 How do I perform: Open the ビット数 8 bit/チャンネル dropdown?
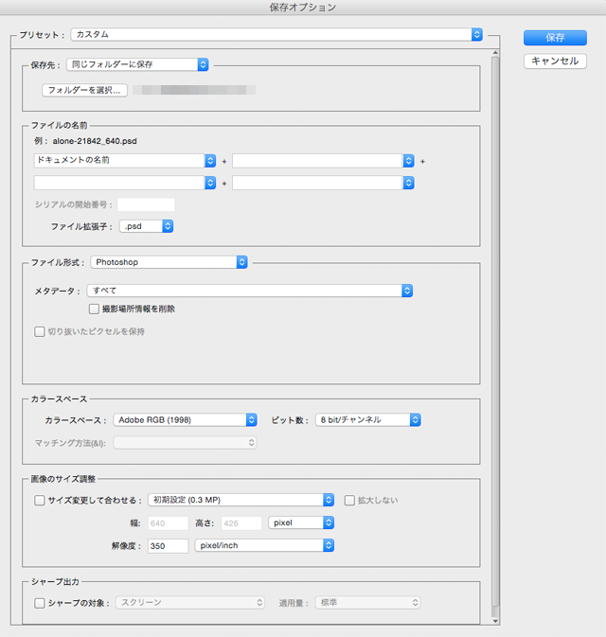pos(368,419)
